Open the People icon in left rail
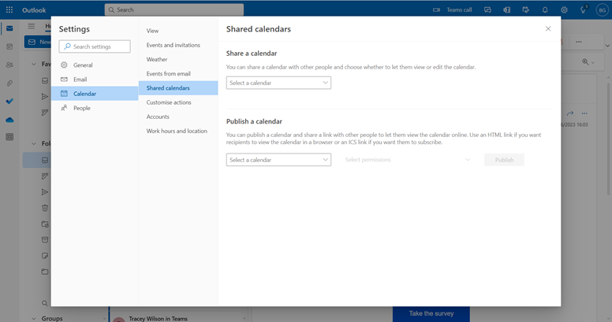The width and height of the screenshot is (612, 322). 9,65
